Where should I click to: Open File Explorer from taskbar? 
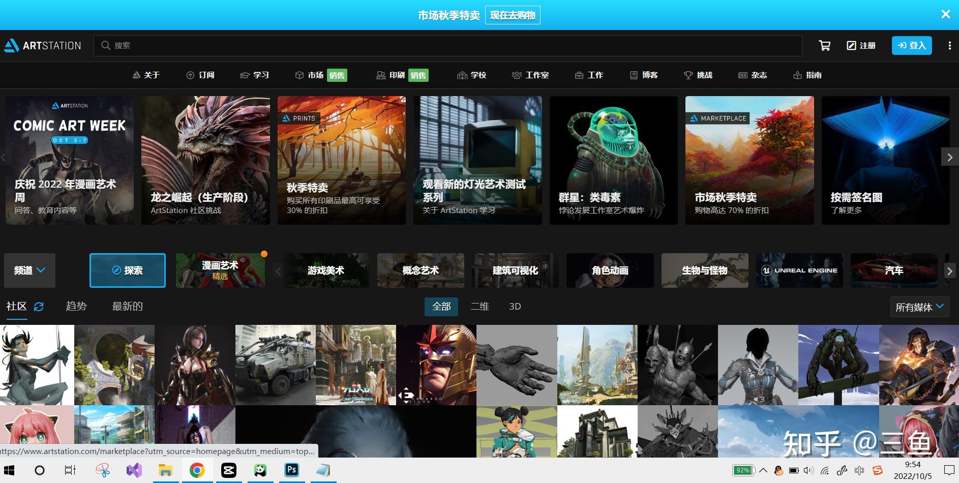pyautogui.click(x=165, y=470)
